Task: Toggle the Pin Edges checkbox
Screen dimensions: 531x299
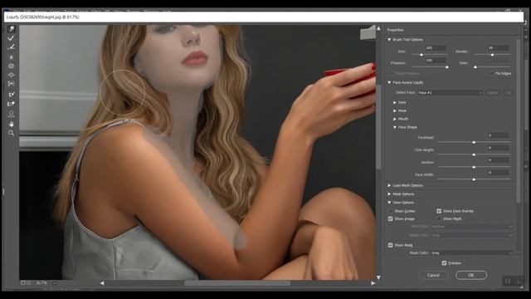Action: tap(491, 73)
